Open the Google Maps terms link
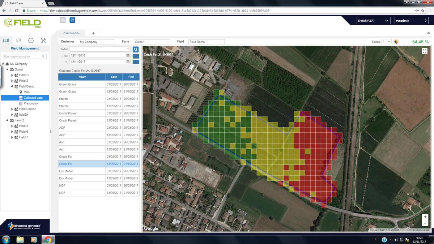Screen dimensions: 434x244 coord(416,230)
